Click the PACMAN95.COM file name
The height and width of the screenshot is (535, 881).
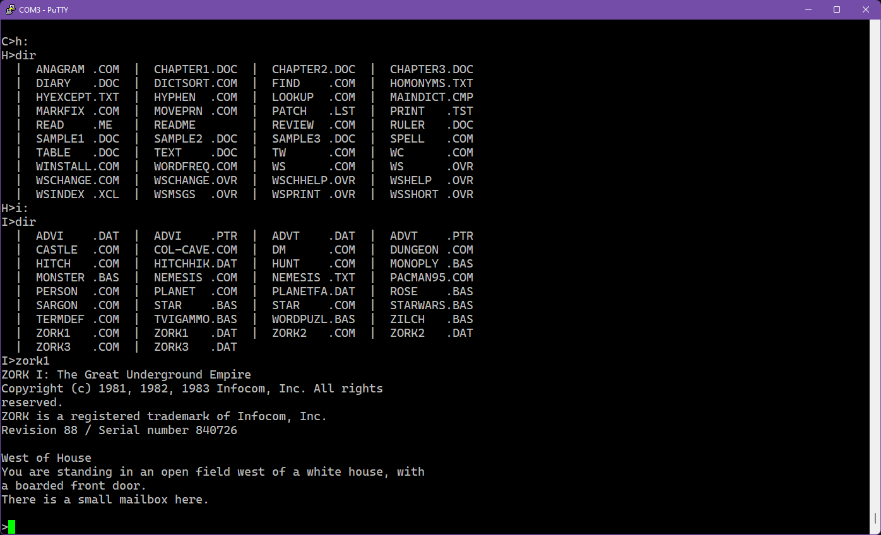pyautogui.click(x=431, y=278)
